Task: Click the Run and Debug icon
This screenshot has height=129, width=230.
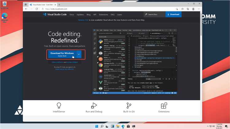Action: [94, 105]
